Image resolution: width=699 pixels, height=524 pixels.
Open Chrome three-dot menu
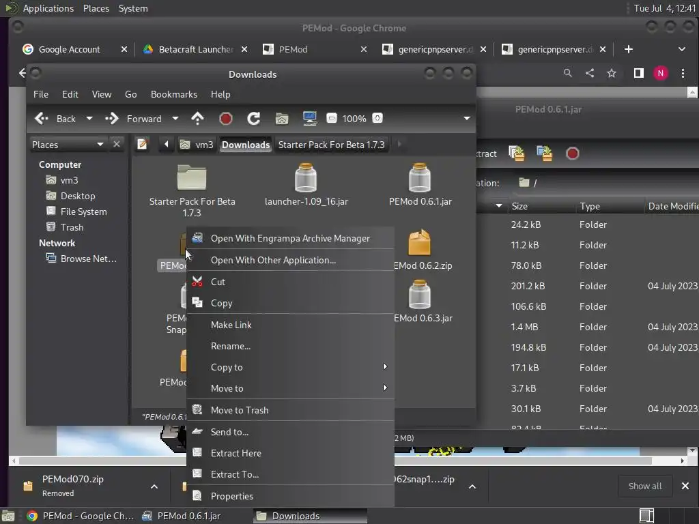coord(683,73)
